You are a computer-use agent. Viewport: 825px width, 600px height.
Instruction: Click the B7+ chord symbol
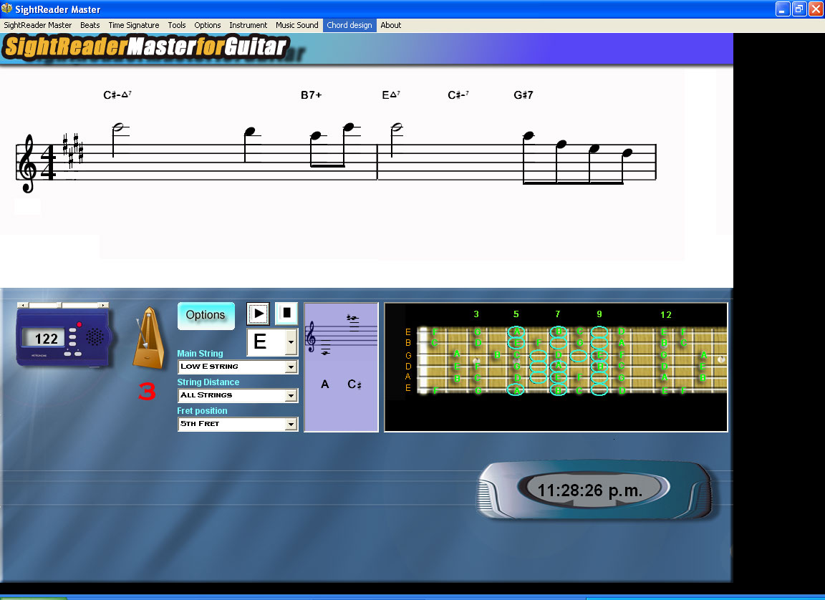point(311,95)
